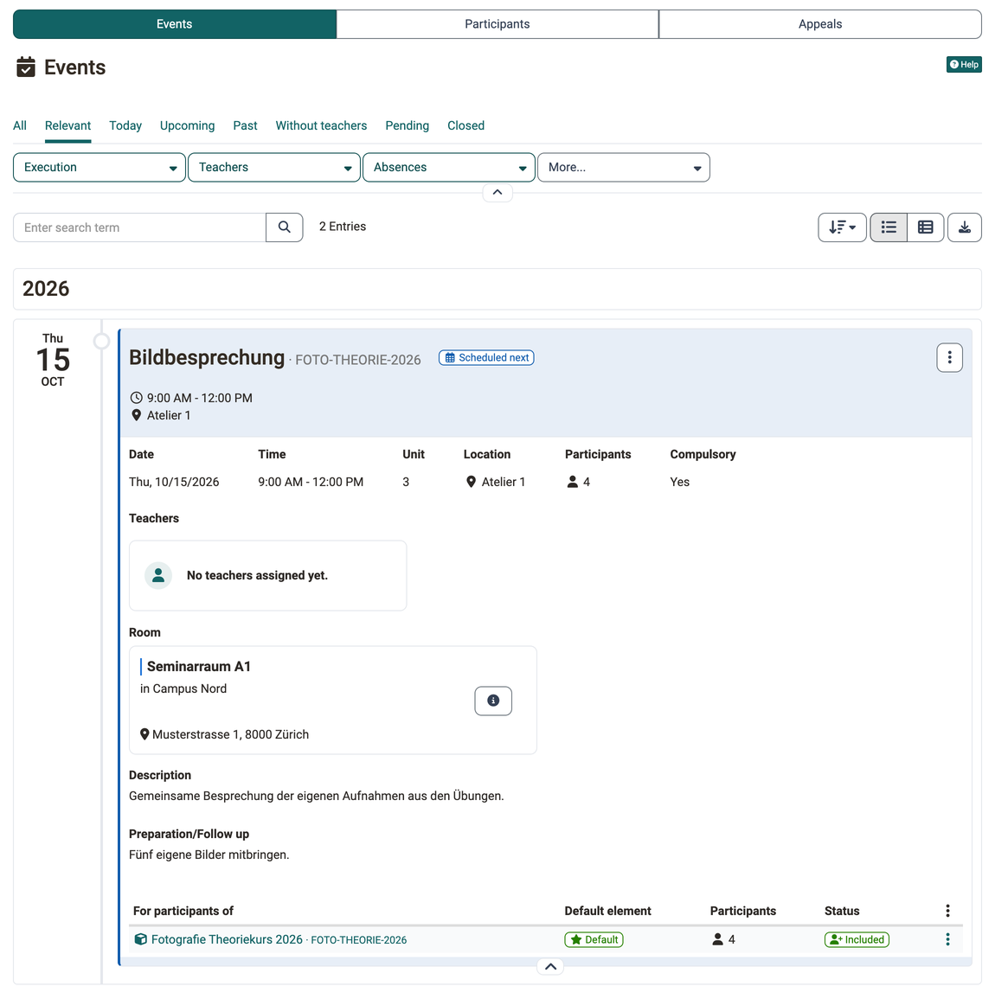The image size is (995, 986).
Task: Show Seminarraum A1 room info
Action: coord(493,701)
